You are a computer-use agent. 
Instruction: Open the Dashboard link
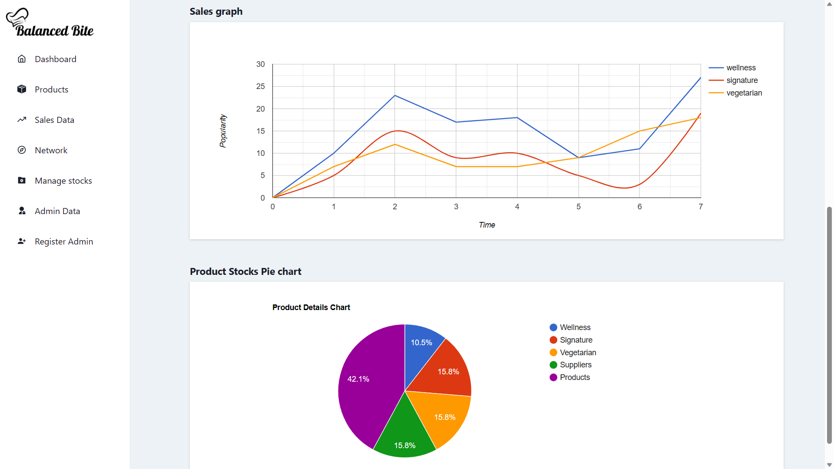click(x=56, y=59)
